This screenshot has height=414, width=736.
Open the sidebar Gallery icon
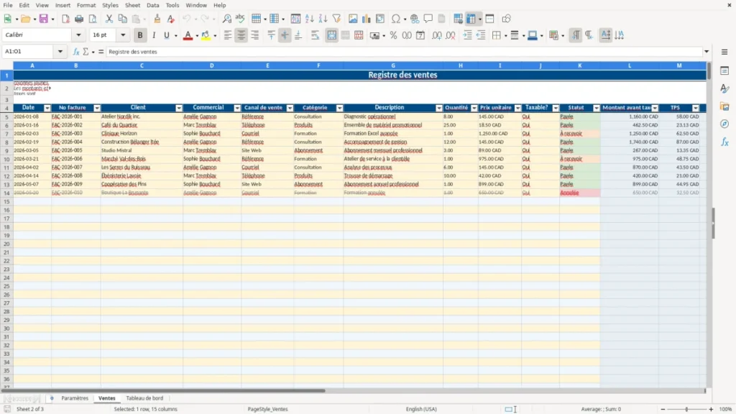[724, 106]
